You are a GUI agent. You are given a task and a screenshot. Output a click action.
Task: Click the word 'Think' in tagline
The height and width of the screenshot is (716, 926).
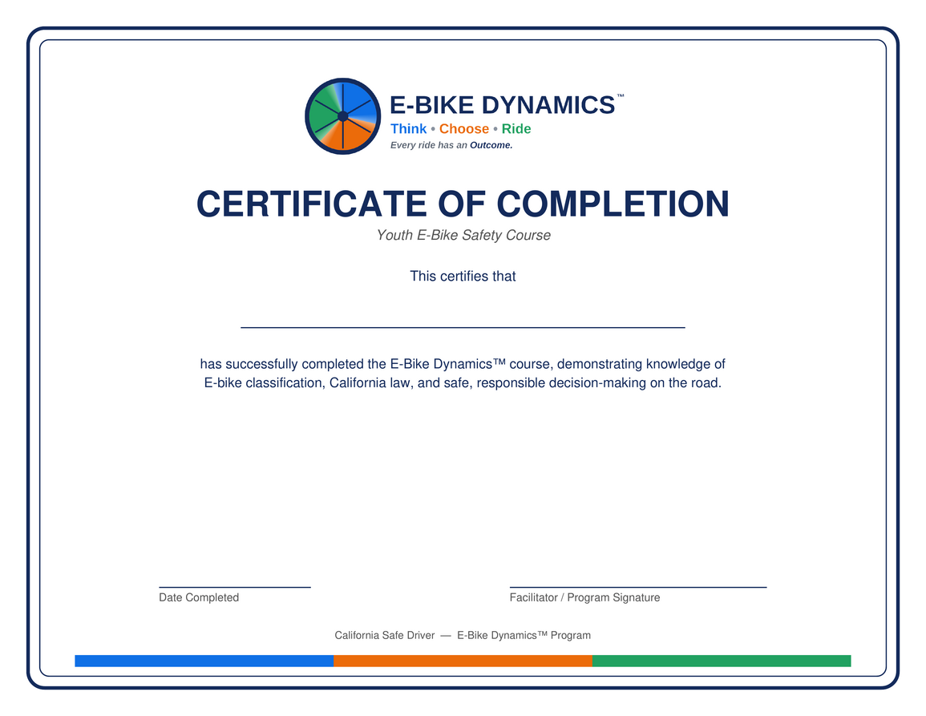pos(408,129)
